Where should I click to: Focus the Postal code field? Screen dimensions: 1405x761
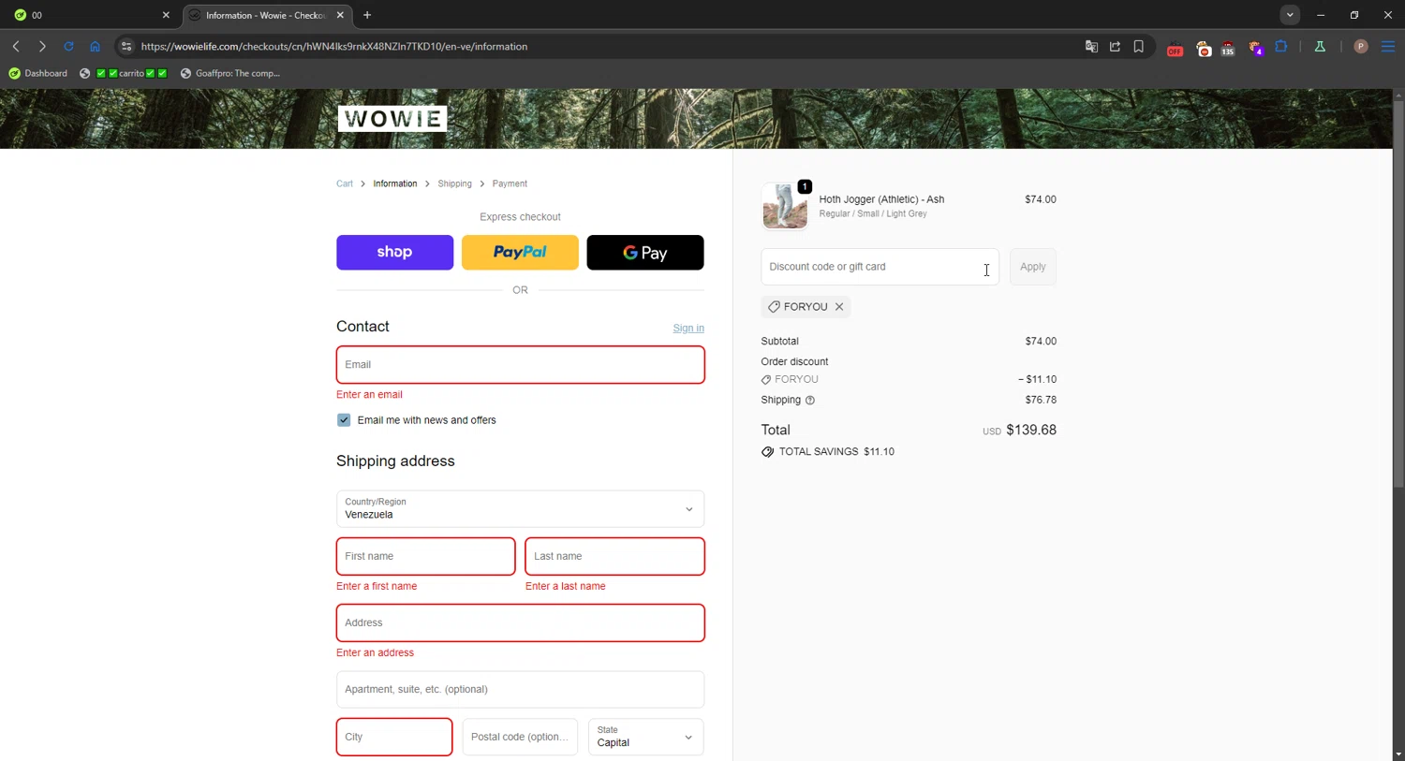(x=520, y=737)
